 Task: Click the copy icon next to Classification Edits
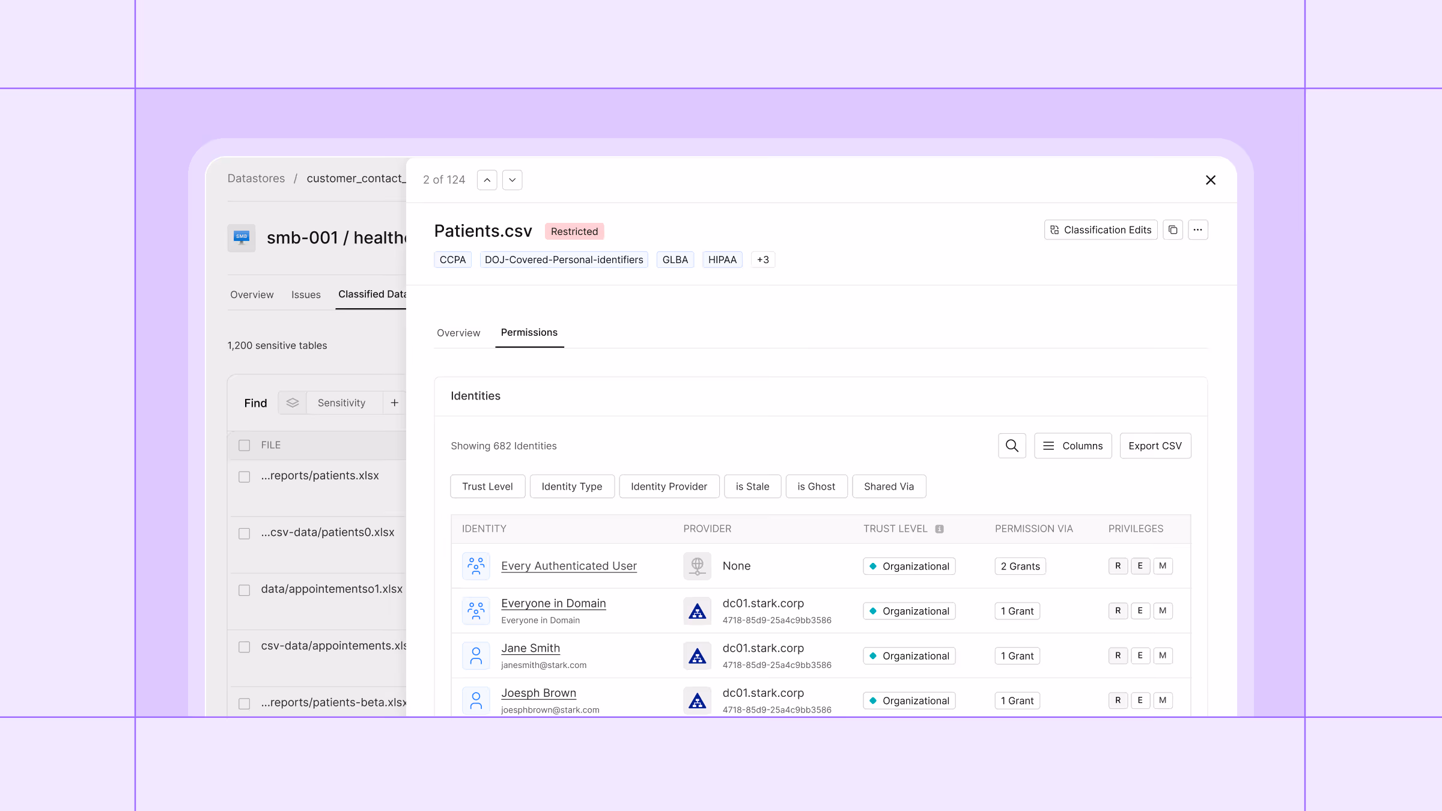coord(1173,230)
